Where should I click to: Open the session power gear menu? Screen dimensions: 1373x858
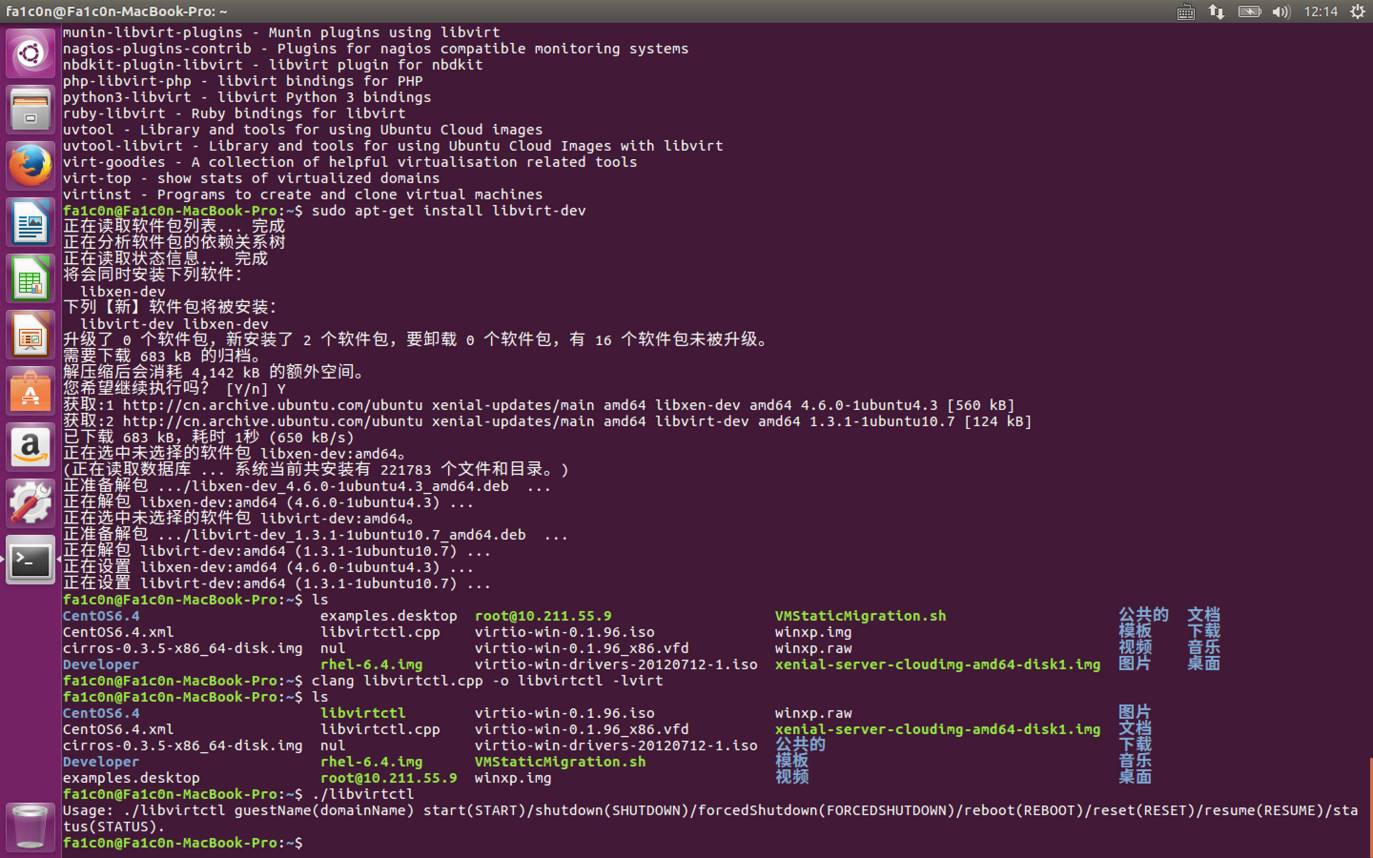click(1357, 11)
